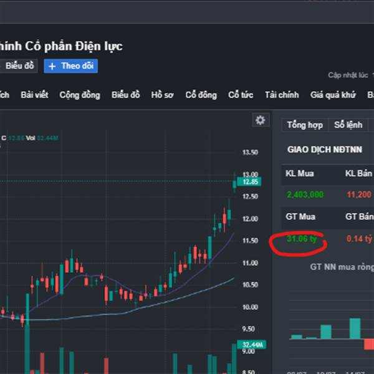Click the 13.50 price axis label
Viewport: 374px width, 374px height.
click(x=250, y=153)
